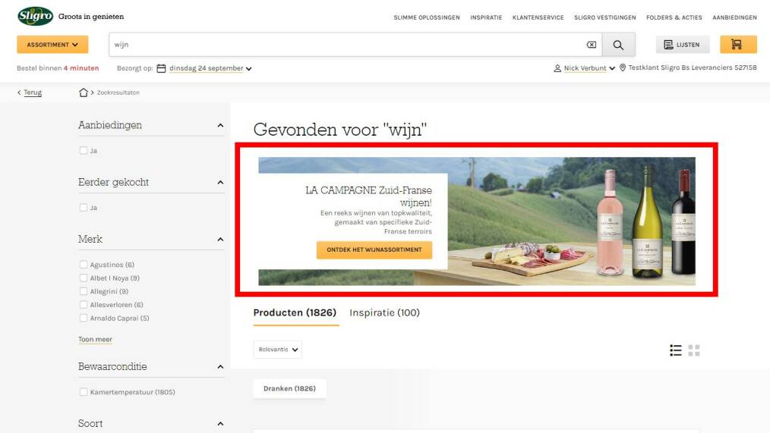Collapse the Merk filter section
The image size is (770, 433).
pyautogui.click(x=220, y=240)
